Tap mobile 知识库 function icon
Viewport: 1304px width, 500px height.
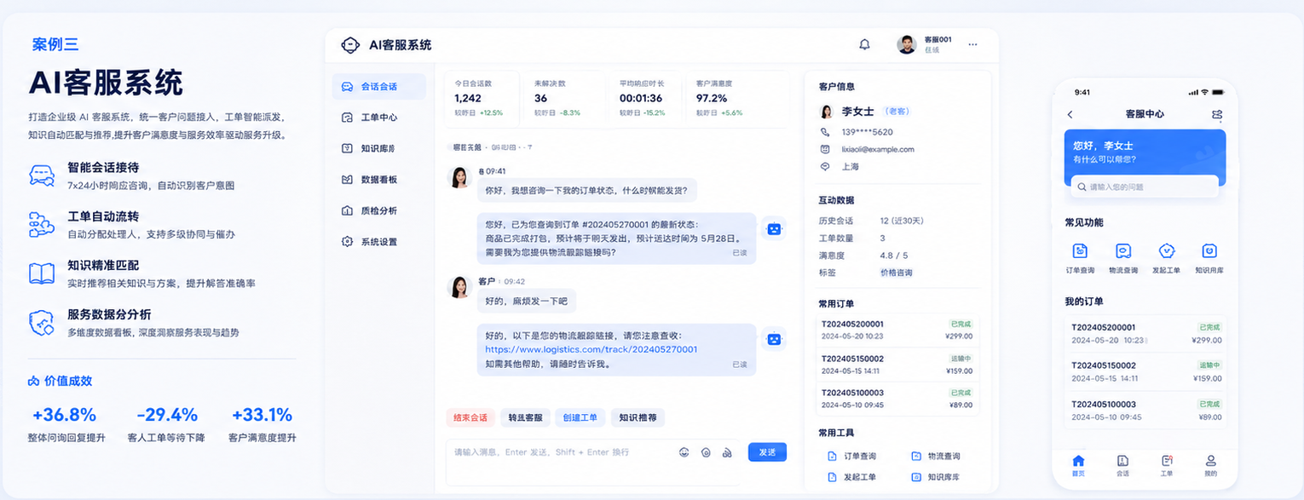tap(1209, 250)
